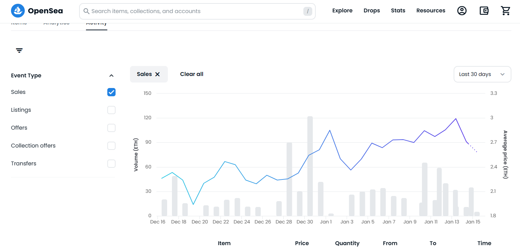520x252 pixels.
Task: Click the Sales label in filters
Action: point(18,92)
